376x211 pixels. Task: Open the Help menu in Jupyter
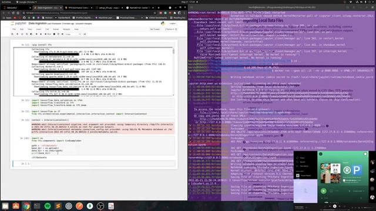(x=76, y=29)
